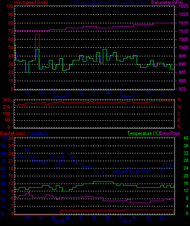190x226 pixels.
Task: Select hour 20 on the bottom graph axis
Action: [x=148, y=218]
